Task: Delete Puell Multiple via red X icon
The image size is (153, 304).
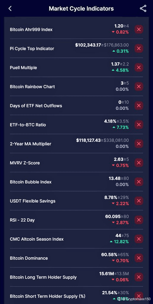Action: [x=139, y=67]
